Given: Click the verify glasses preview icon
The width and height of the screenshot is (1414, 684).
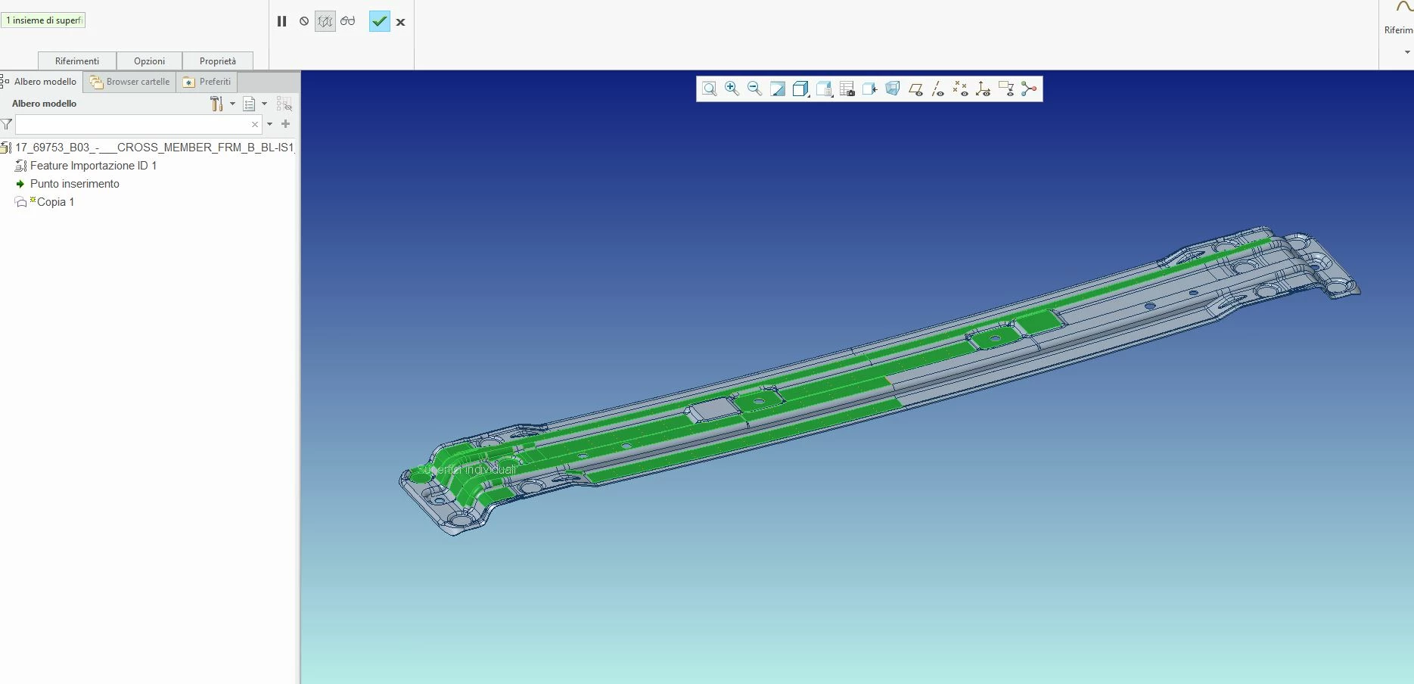Looking at the screenshot, I should (x=348, y=21).
